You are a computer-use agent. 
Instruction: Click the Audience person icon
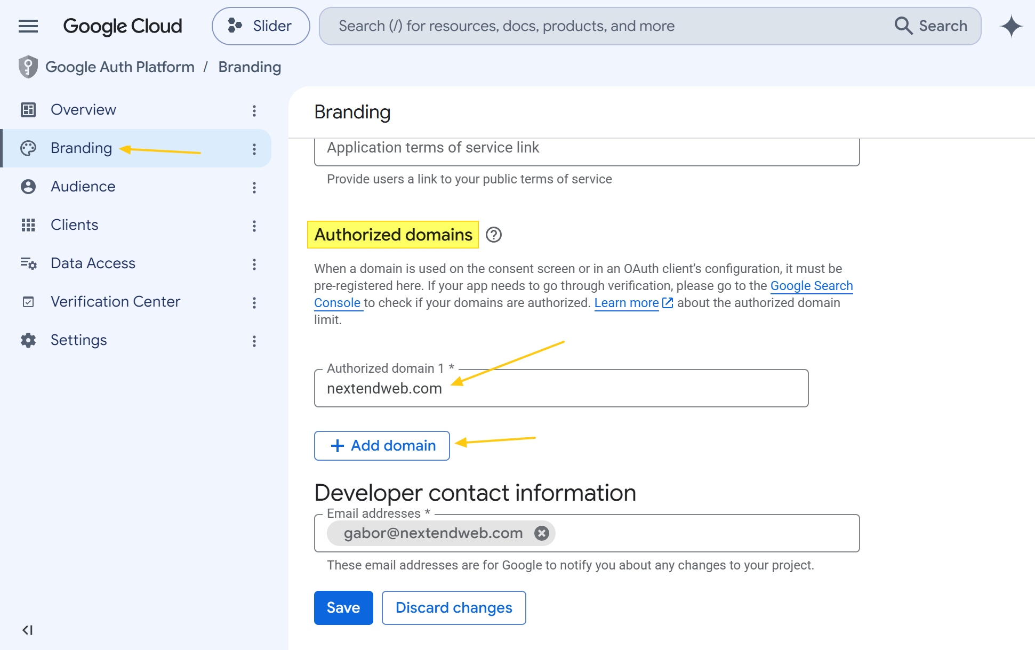coord(28,187)
